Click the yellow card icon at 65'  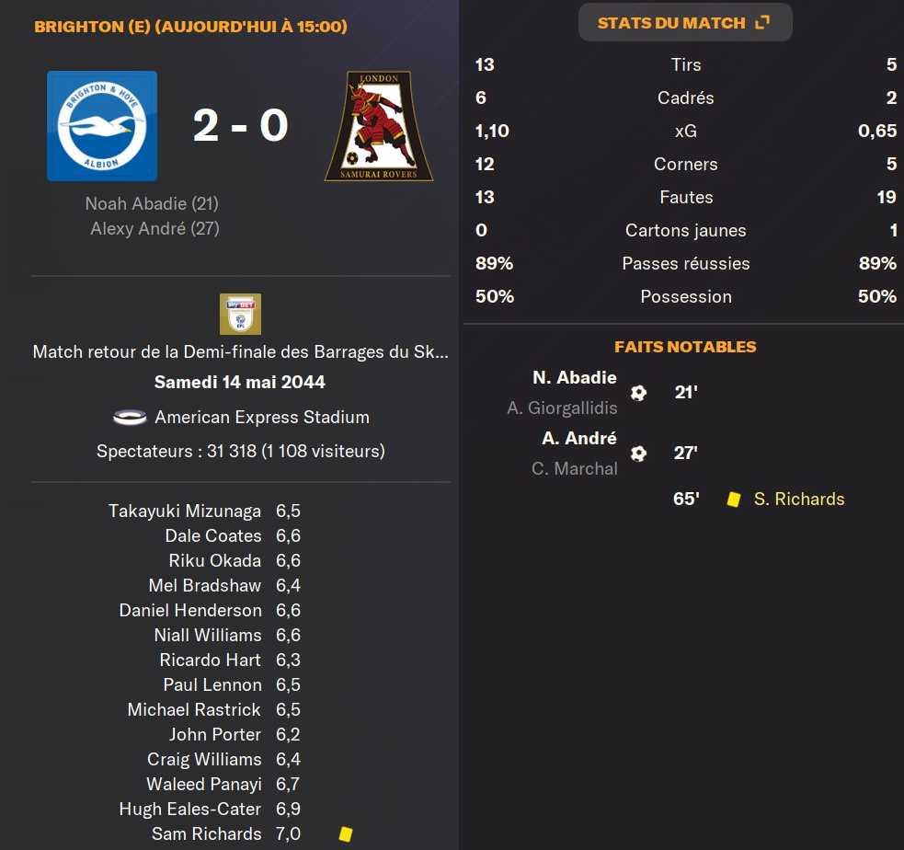pyautogui.click(x=733, y=500)
